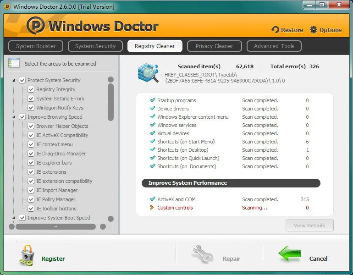
Task: Open the Privacy Cleaner tab
Action: pos(215,46)
